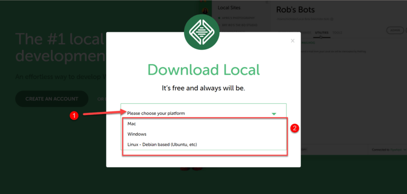This screenshot has width=407, height=194.
Task: Click the 'Download Local' heading
Action: pyautogui.click(x=203, y=70)
